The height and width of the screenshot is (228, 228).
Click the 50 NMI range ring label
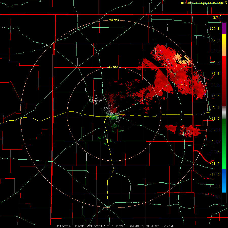click(x=114, y=67)
